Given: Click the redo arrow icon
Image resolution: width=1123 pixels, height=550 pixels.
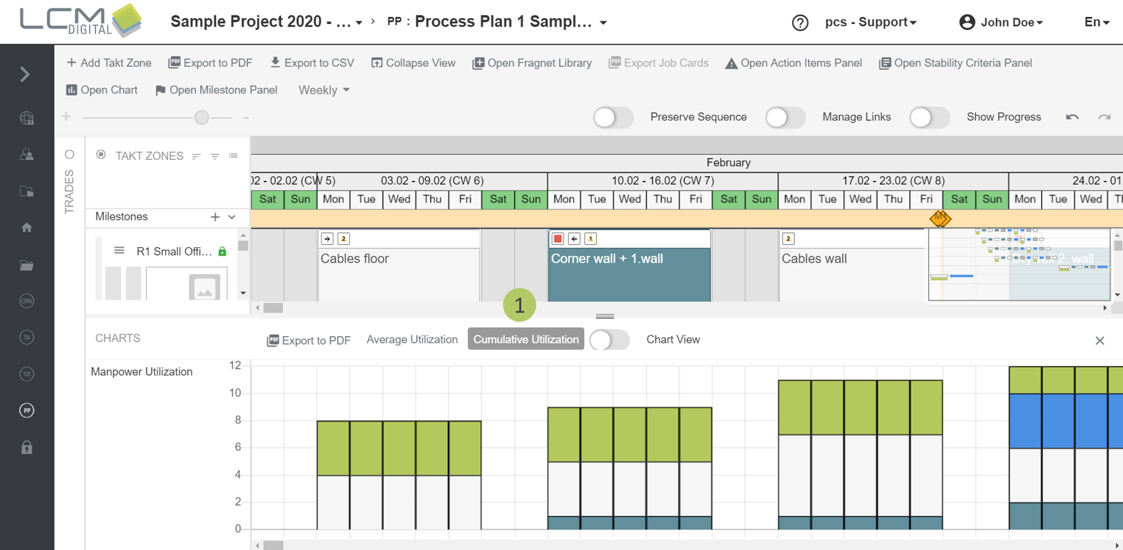Looking at the screenshot, I should 1104,117.
